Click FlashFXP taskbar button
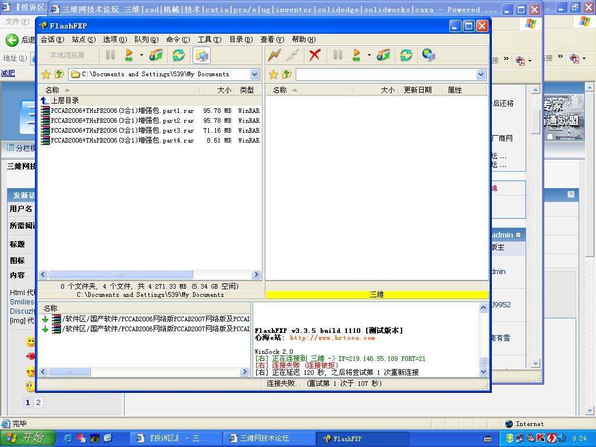Screen dimensions: 596x447 tap(362, 439)
